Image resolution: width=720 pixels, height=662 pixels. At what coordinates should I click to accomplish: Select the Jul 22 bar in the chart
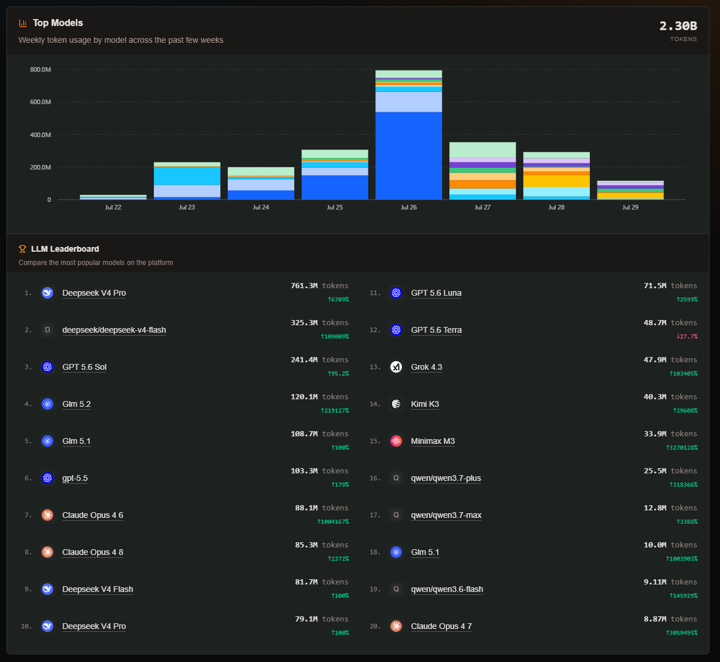(113, 197)
